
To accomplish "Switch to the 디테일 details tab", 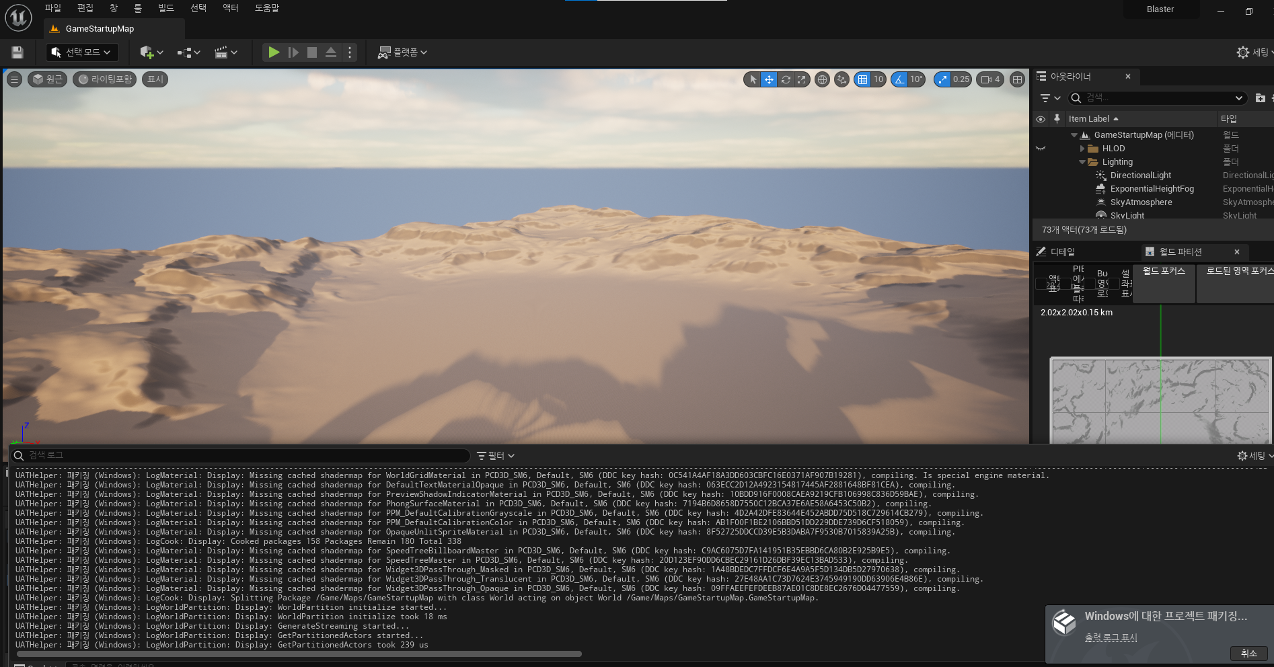I will [x=1063, y=252].
